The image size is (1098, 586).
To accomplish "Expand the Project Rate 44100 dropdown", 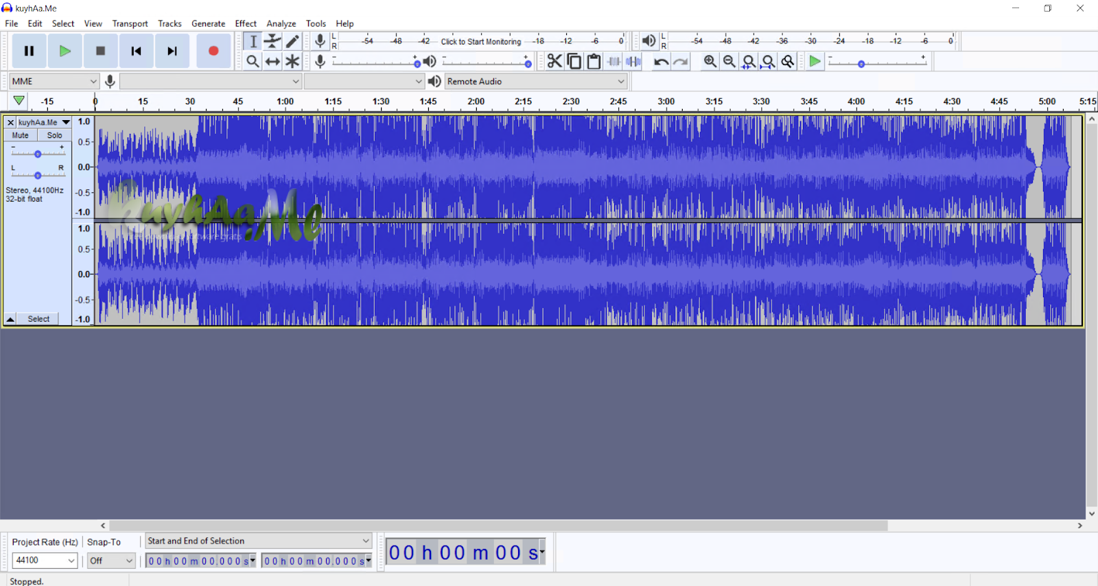I will [x=45, y=561].
